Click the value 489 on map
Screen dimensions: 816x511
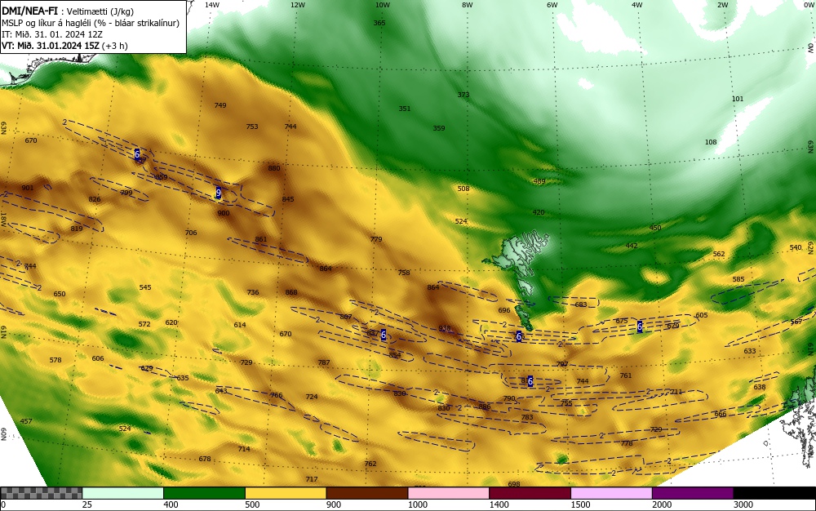539,181
